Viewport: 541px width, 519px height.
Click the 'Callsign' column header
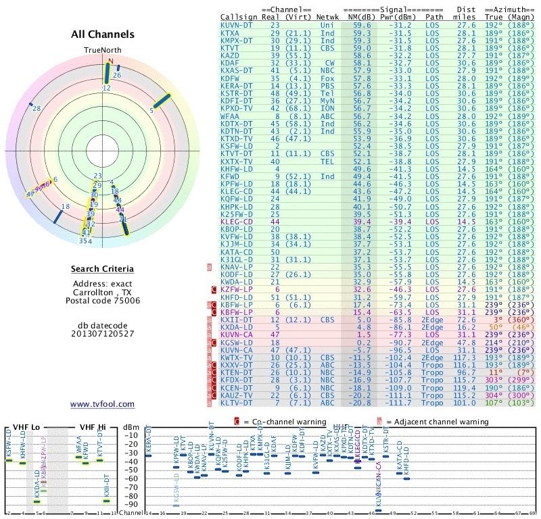pos(239,18)
